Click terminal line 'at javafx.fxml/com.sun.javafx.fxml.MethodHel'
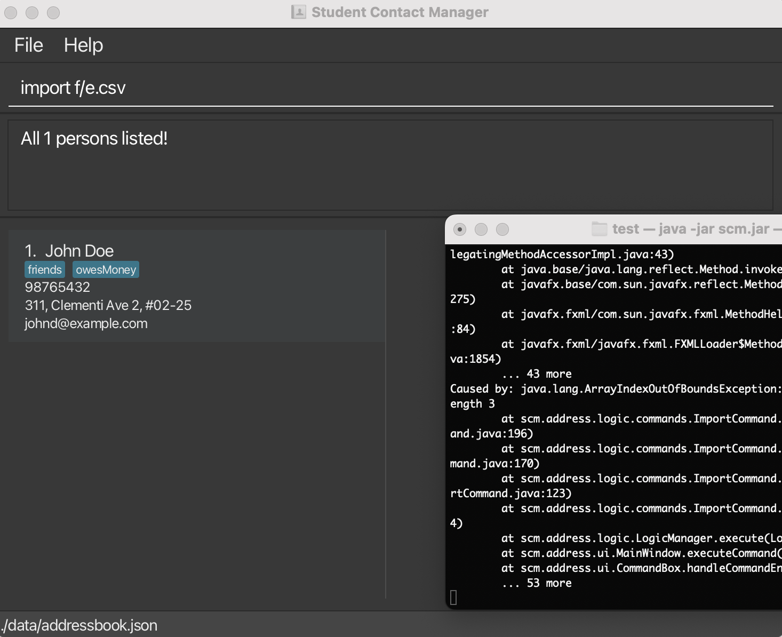782x637 pixels. (x=642, y=314)
